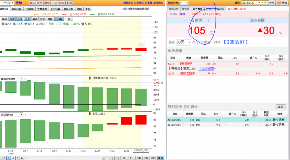Switch to the 個股分析 tab

point(68,9)
